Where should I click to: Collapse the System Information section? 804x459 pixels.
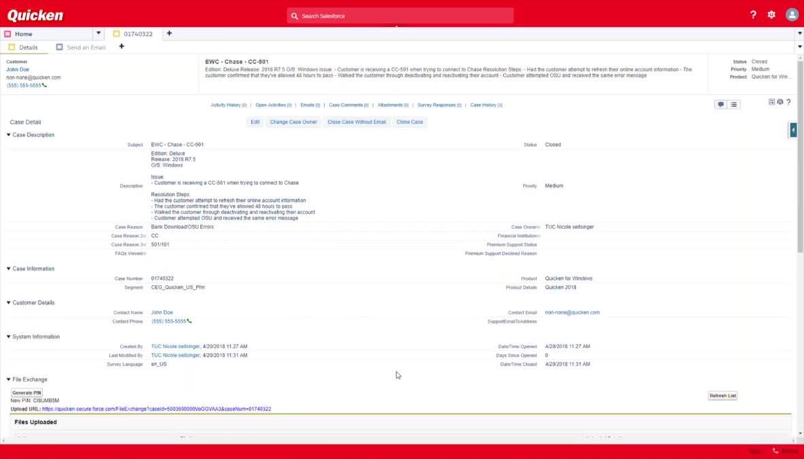pos(9,337)
